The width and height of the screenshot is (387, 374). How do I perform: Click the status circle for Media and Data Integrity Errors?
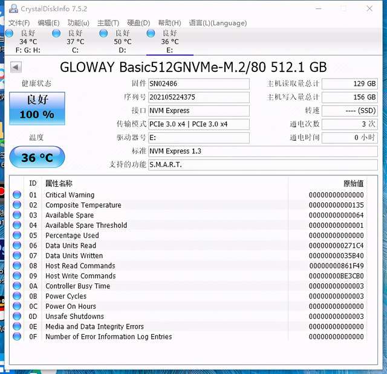(17, 326)
